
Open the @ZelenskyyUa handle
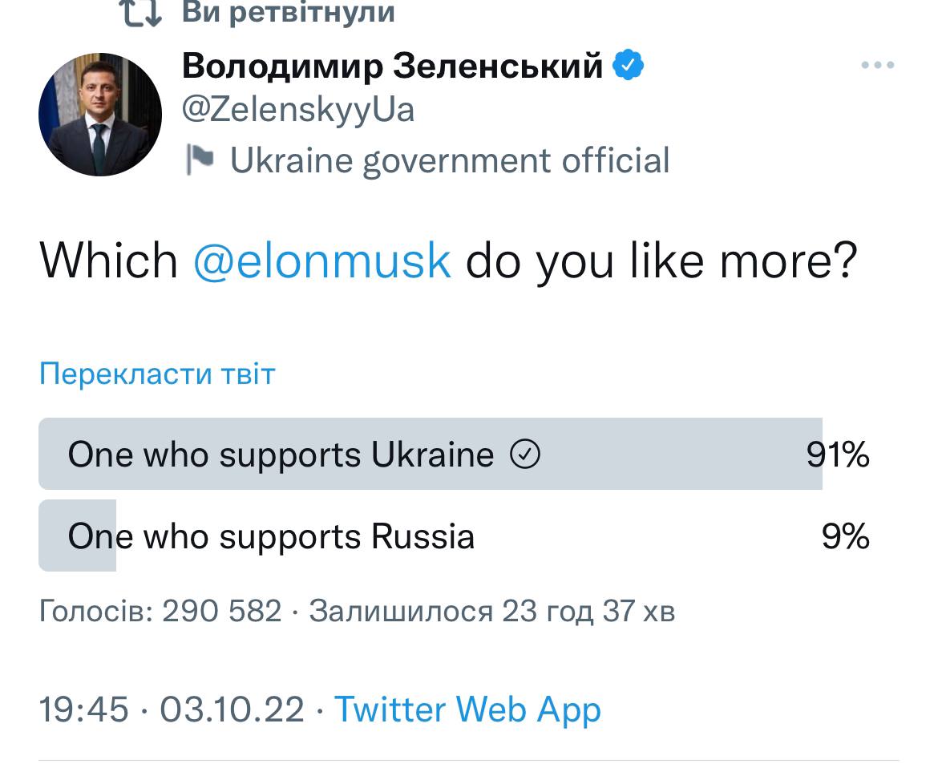tap(298, 111)
